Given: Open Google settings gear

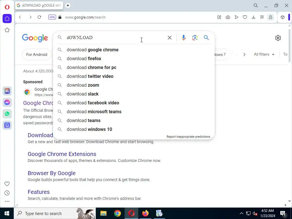Looking at the screenshot, I should pos(278,38).
